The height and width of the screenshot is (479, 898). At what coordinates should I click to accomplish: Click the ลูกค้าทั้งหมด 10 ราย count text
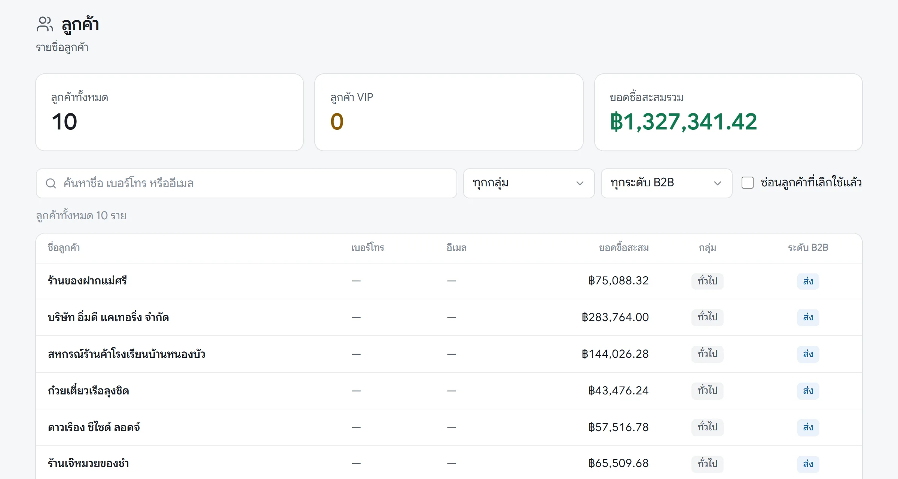tap(81, 216)
